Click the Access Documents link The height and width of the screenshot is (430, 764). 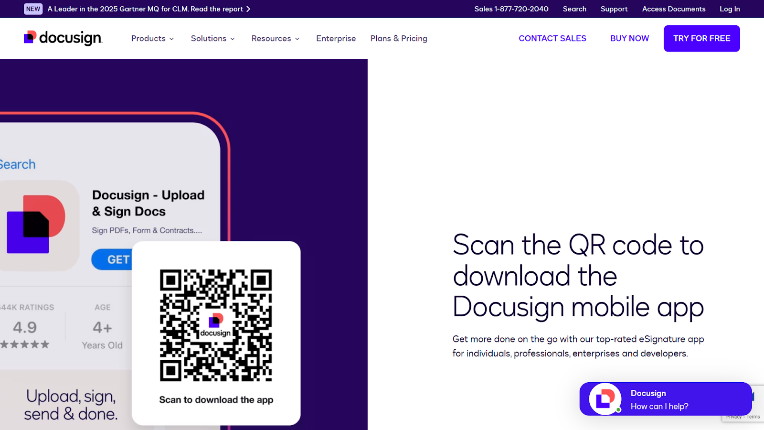(673, 9)
